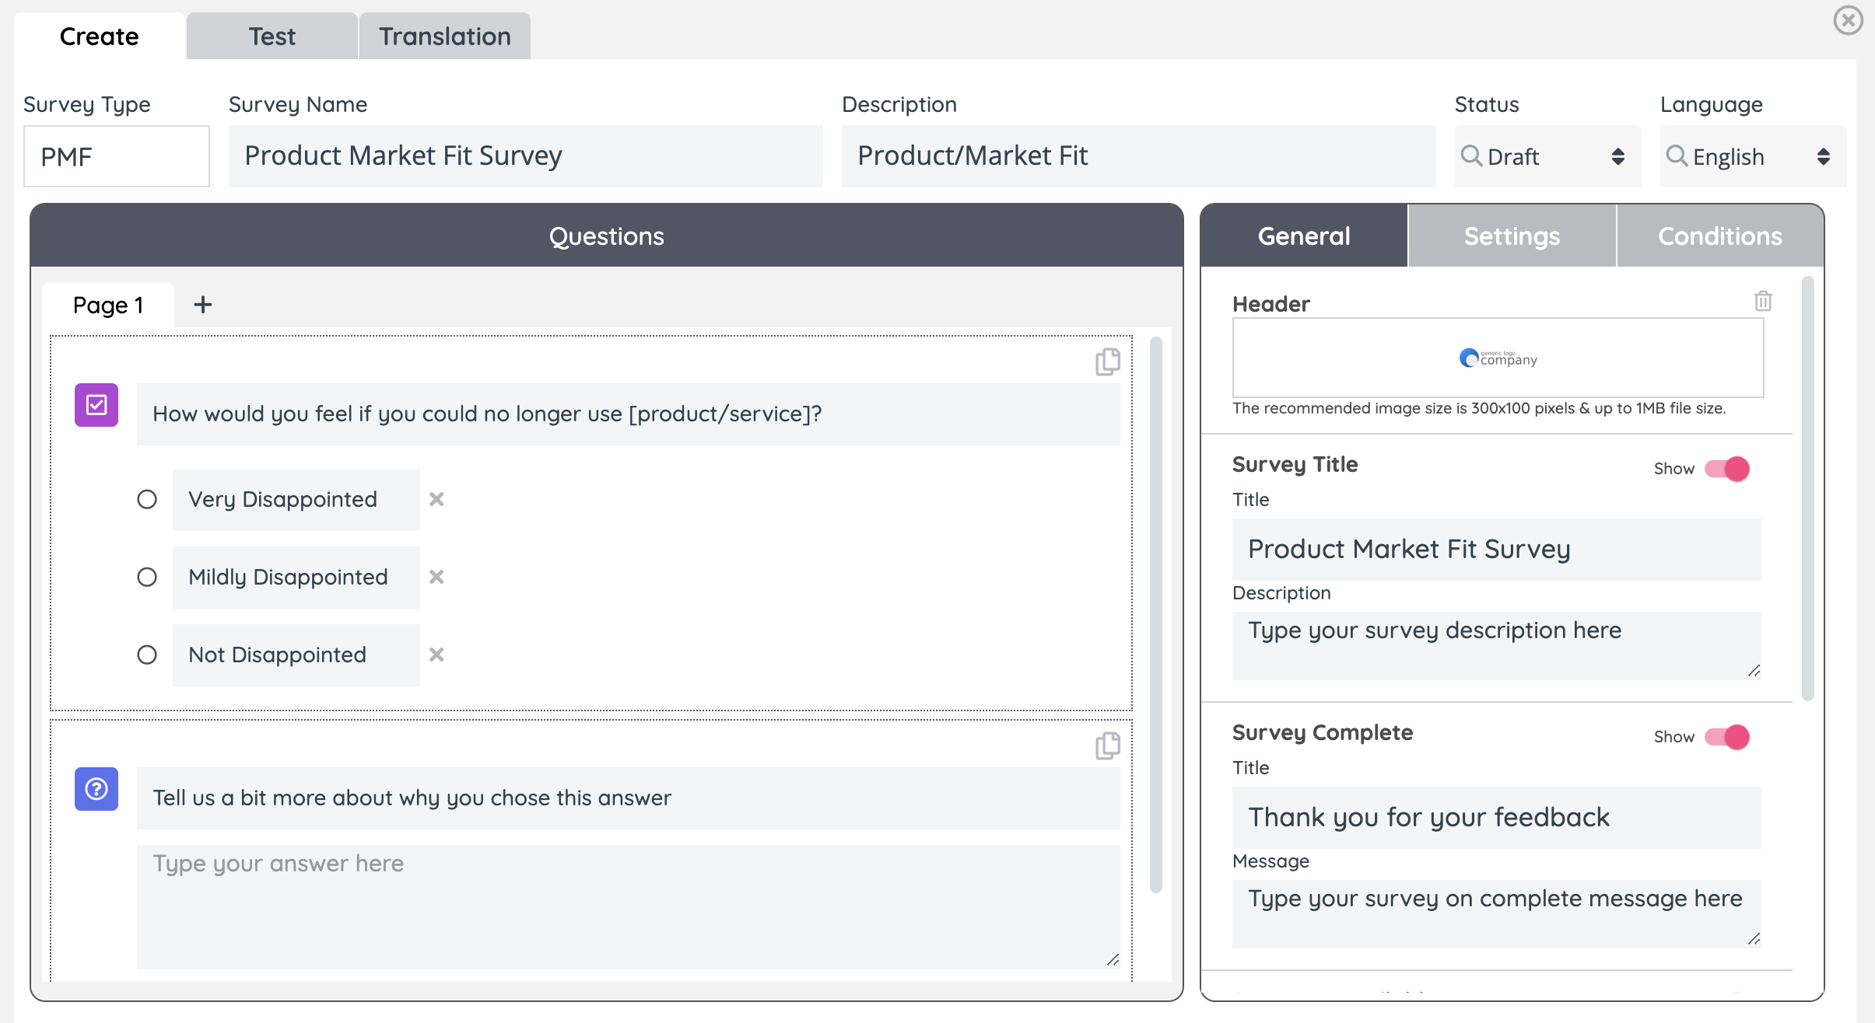The height and width of the screenshot is (1023, 1875).
Task: Click the purple checkbox question type icon
Action: pos(96,405)
